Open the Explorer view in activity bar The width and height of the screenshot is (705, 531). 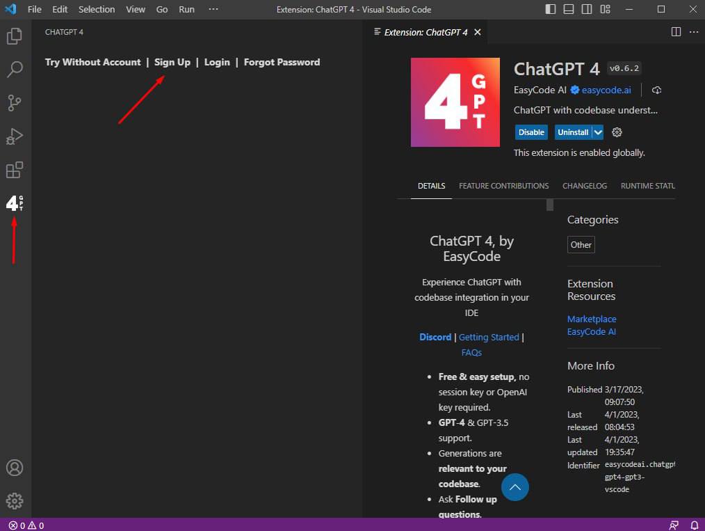(15, 36)
